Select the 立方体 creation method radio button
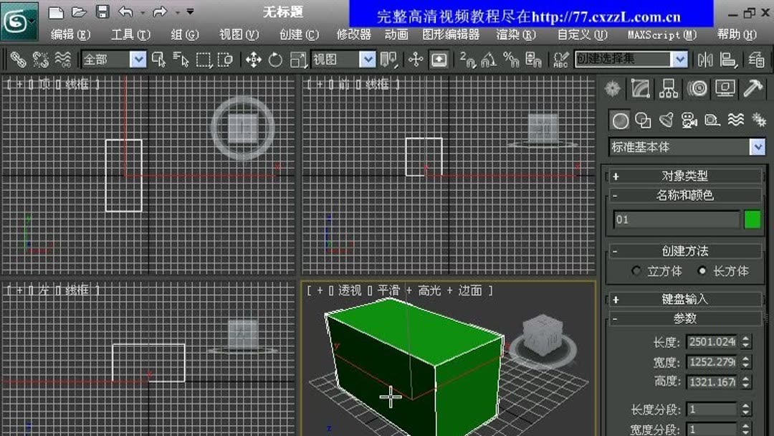Viewport: 774px width, 436px height. pos(635,271)
